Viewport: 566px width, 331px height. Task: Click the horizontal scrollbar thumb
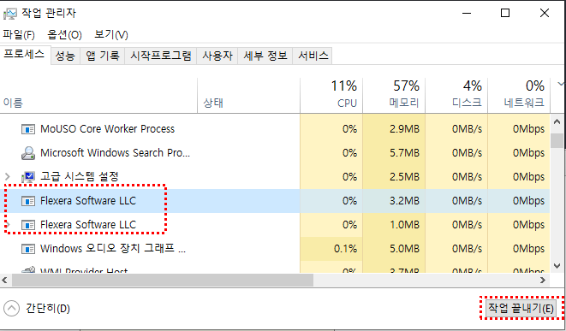tap(163, 281)
